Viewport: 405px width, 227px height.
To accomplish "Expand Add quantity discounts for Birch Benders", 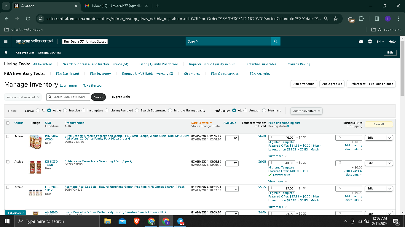I will [353, 147].
